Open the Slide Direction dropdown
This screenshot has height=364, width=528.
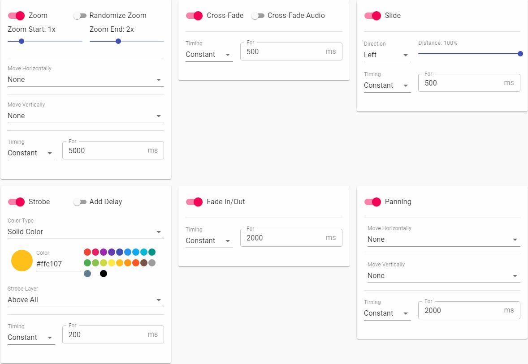tap(387, 55)
